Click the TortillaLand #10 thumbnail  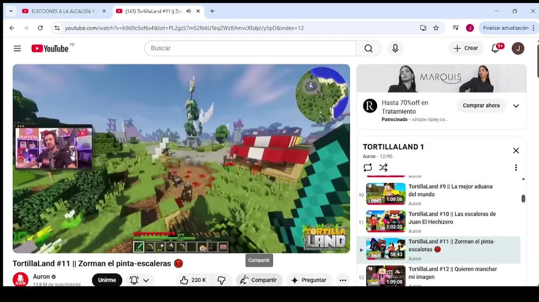click(386, 221)
